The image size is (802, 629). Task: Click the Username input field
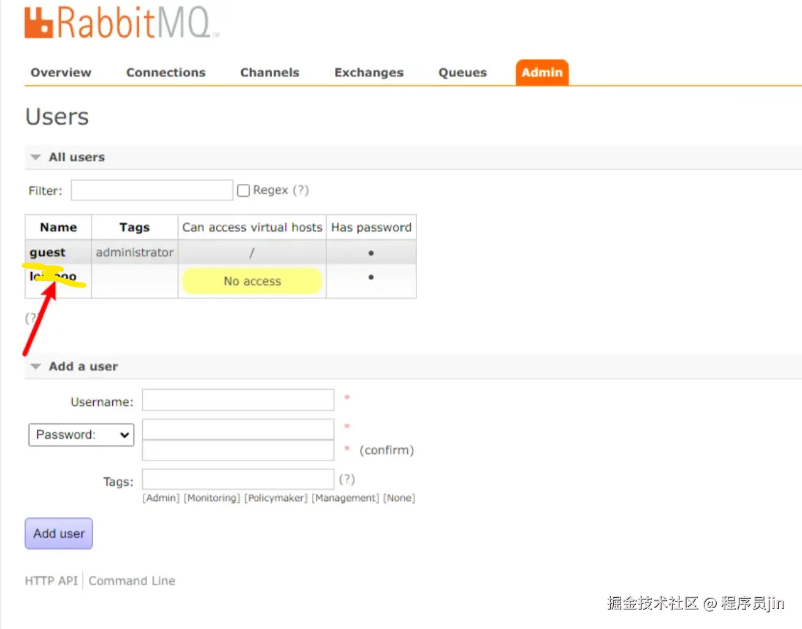[x=238, y=400]
